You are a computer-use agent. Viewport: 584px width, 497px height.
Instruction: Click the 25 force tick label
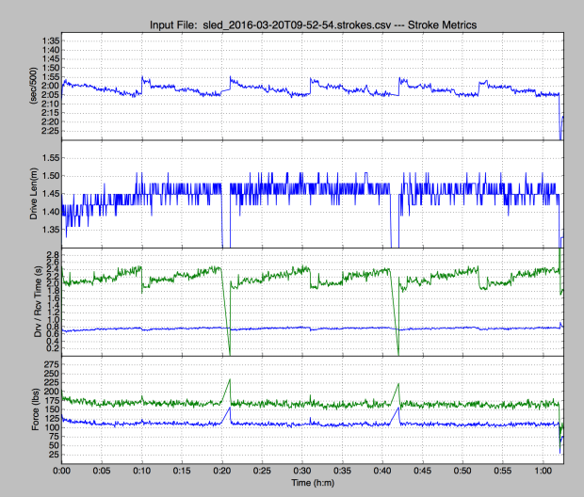coord(53,455)
